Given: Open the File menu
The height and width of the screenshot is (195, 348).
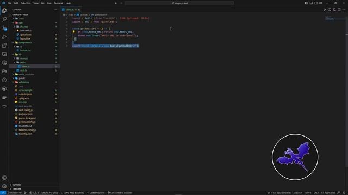Looking at the screenshot, I should 10,3.
